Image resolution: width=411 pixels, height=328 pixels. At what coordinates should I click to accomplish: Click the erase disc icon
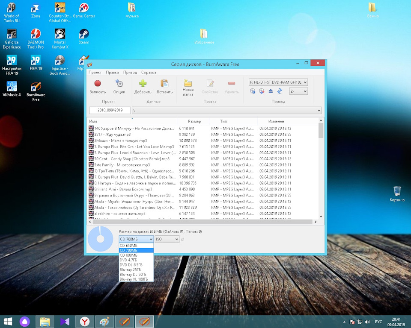262,91
